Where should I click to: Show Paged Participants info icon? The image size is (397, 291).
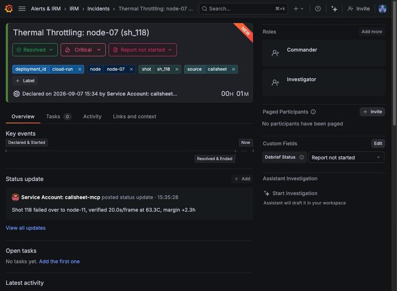tap(313, 112)
